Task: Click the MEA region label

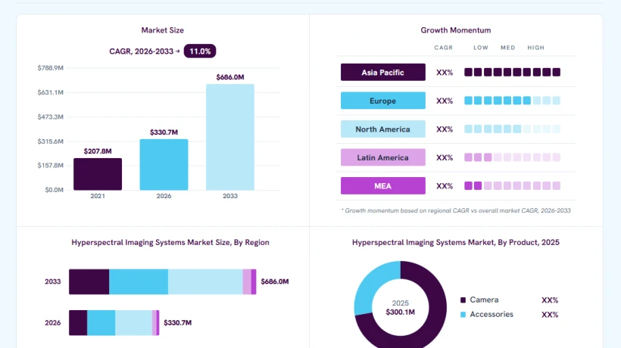Action: click(x=383, y=186)
